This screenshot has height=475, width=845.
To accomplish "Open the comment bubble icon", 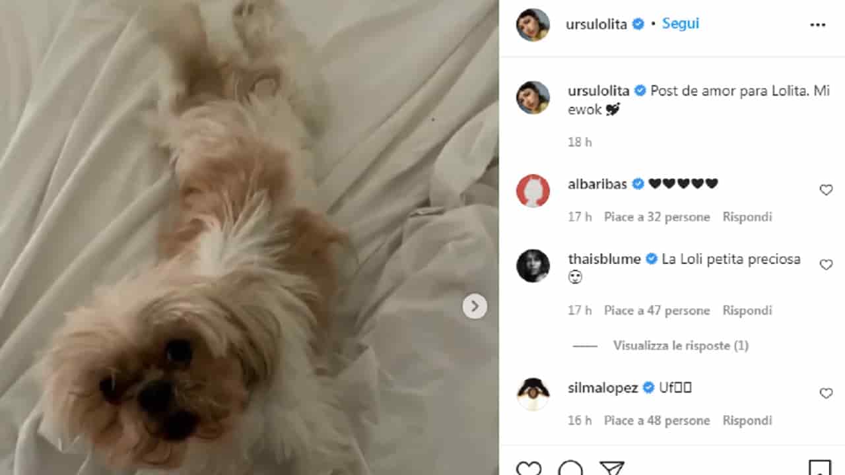I will coord(570,469).
